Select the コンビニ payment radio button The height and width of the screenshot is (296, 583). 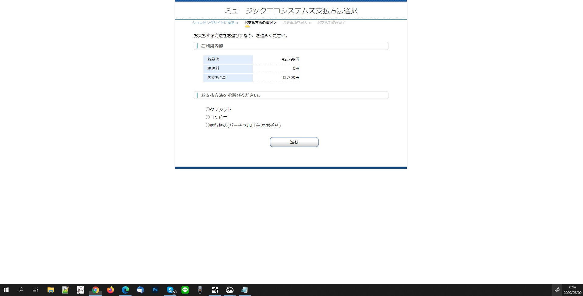(208, 117)
